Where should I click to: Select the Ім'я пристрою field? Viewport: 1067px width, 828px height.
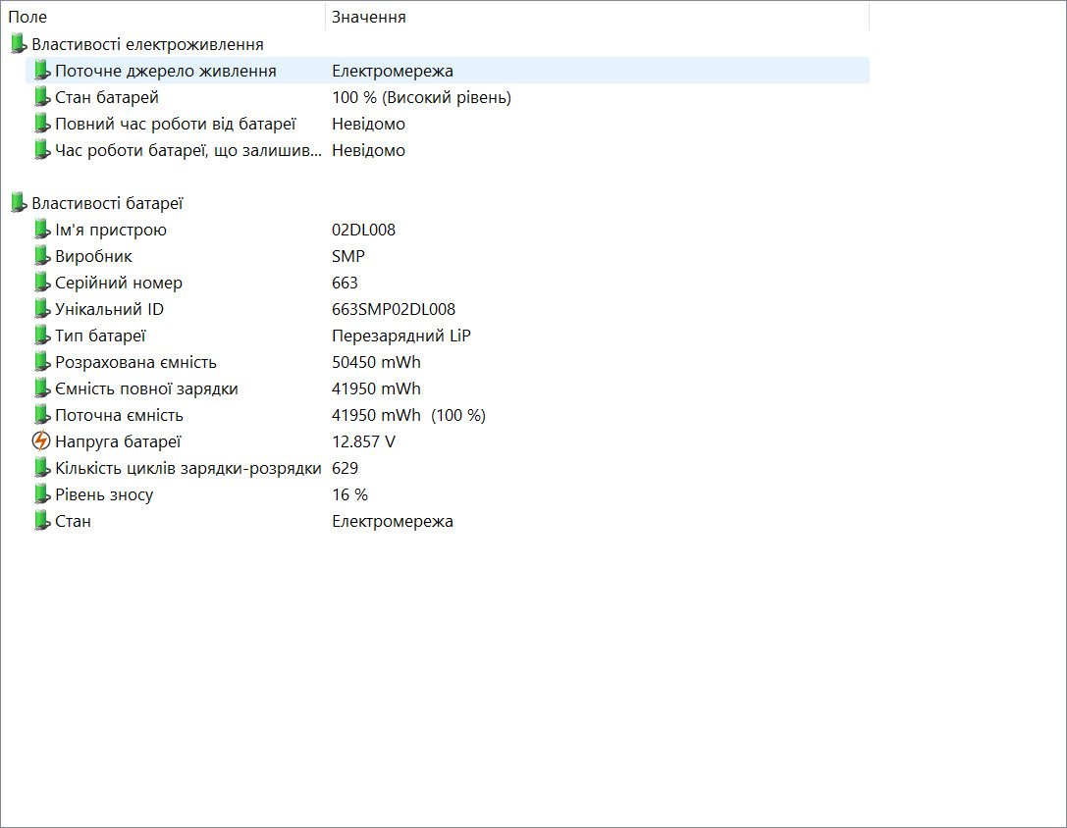tap(447, 230)
